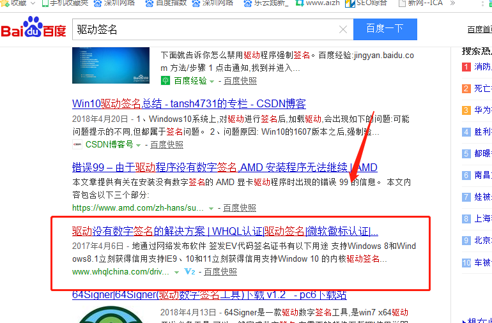Open the 百度首页 link

tap(479, 29)
